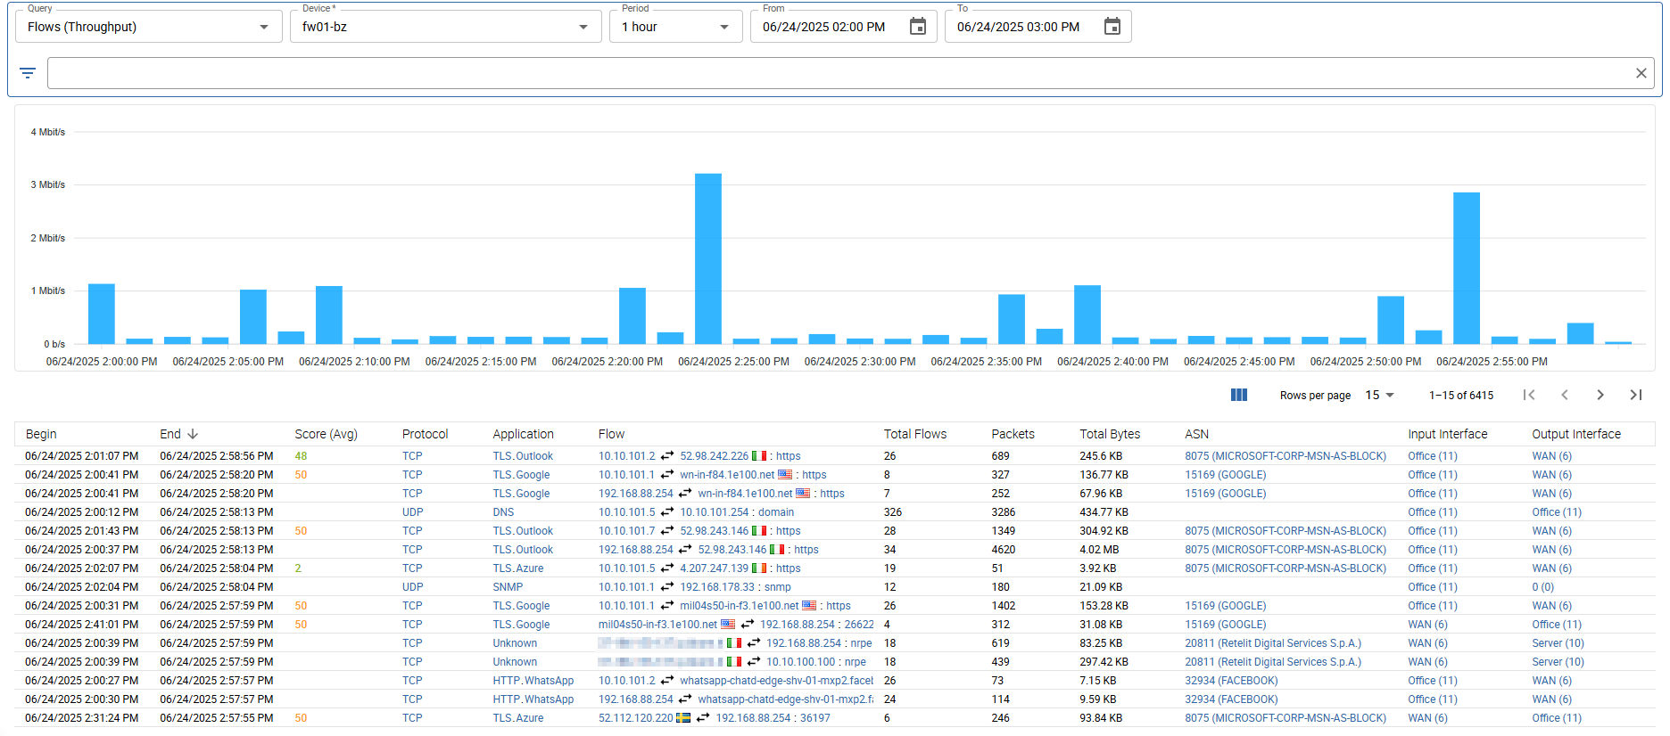Open the Query dropdown
This screenshot has height=736, width=1670.
pyautogui.click(x=149, y=27)
